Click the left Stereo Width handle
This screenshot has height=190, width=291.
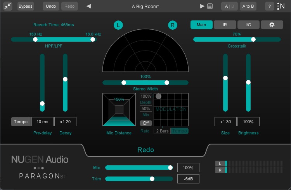point(124,83)
